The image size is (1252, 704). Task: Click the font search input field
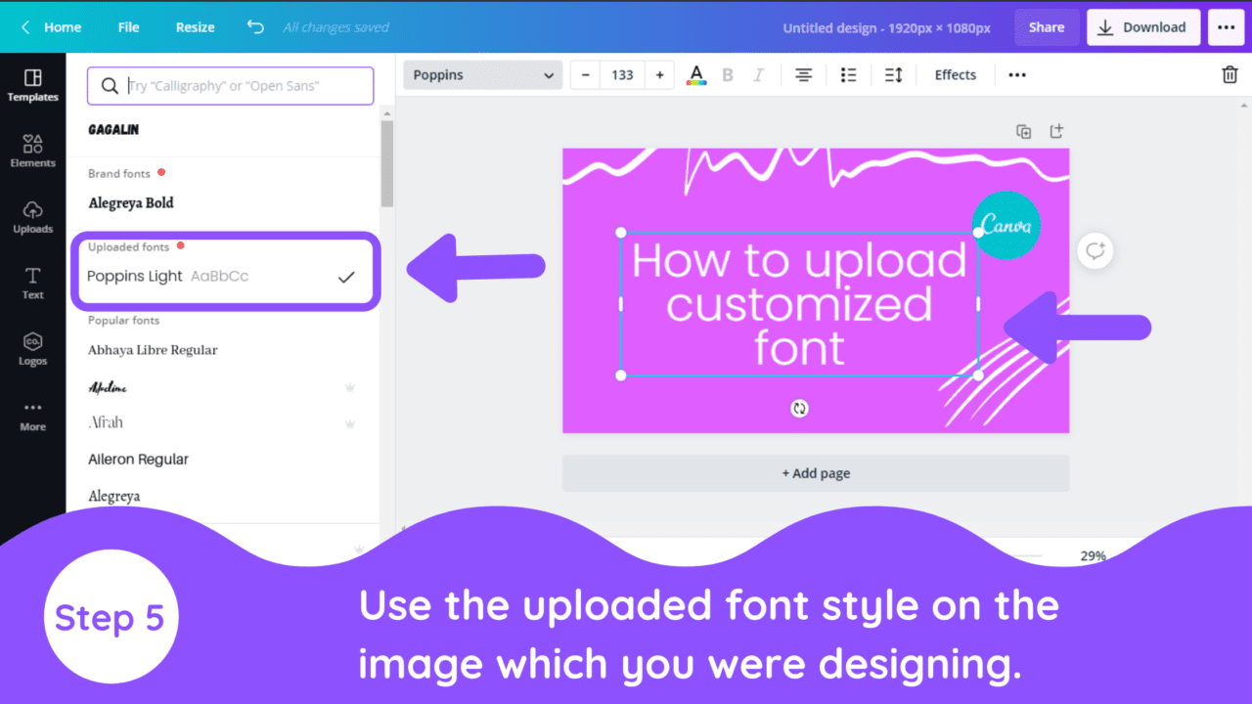point(230,85)
